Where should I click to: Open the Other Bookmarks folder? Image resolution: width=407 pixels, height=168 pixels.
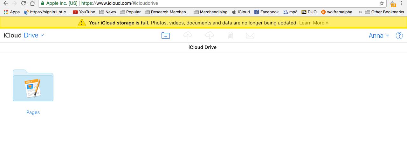pyautogui.click(x=384, y=12)
